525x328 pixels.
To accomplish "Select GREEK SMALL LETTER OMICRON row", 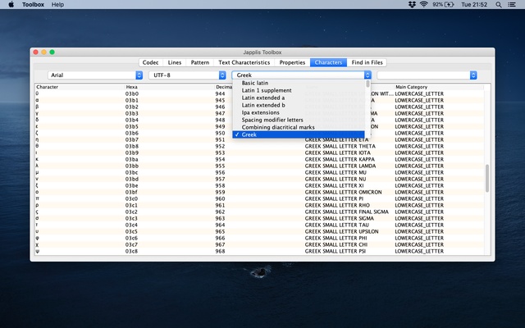I will click(259, 192).
